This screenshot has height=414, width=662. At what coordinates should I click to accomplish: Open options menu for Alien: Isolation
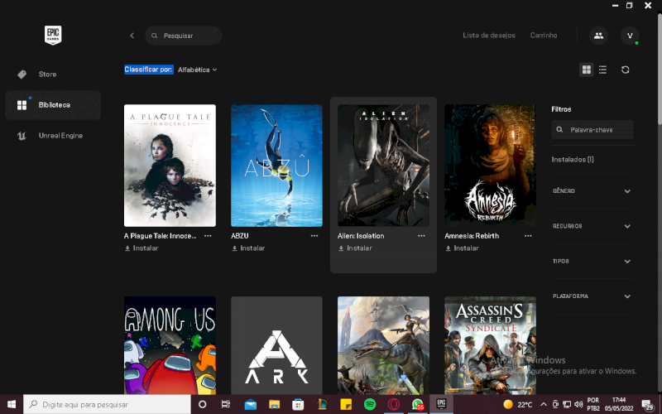point(421,236)
